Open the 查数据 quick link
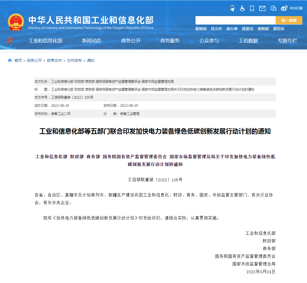Screen dimensions: 307x283 point(263,29)
